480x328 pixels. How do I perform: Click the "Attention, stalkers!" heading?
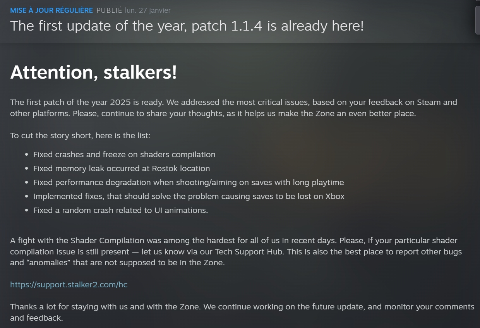(x=93, y=72)
